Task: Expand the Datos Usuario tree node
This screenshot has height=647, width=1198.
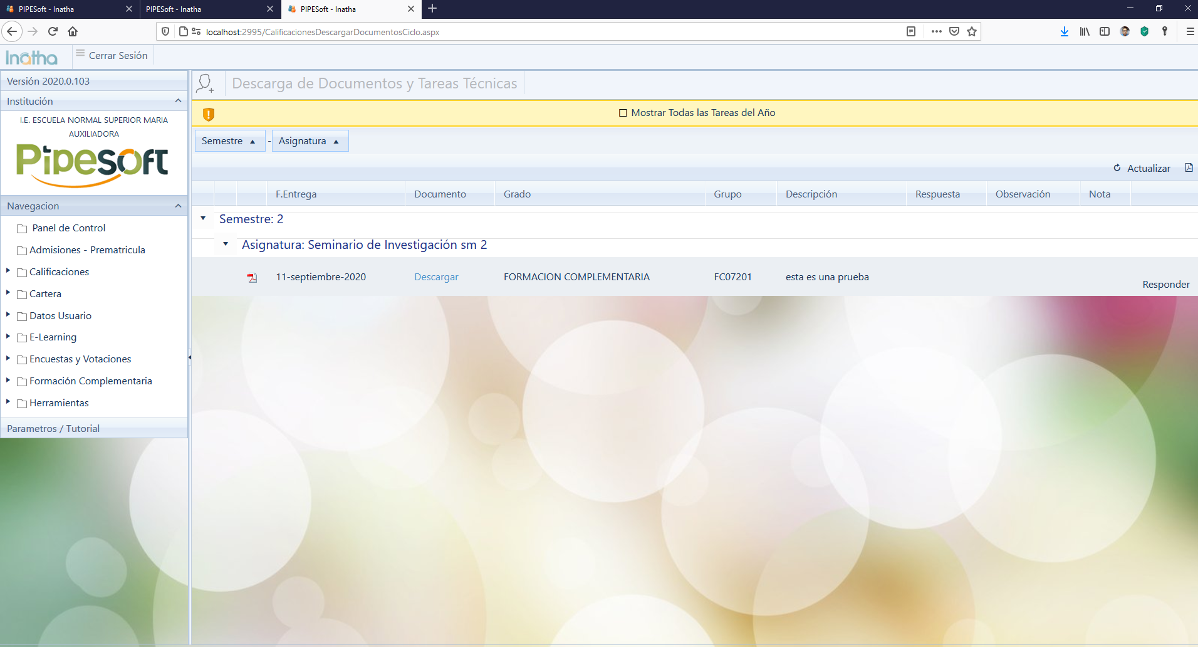Action: (x=8, y=314)
